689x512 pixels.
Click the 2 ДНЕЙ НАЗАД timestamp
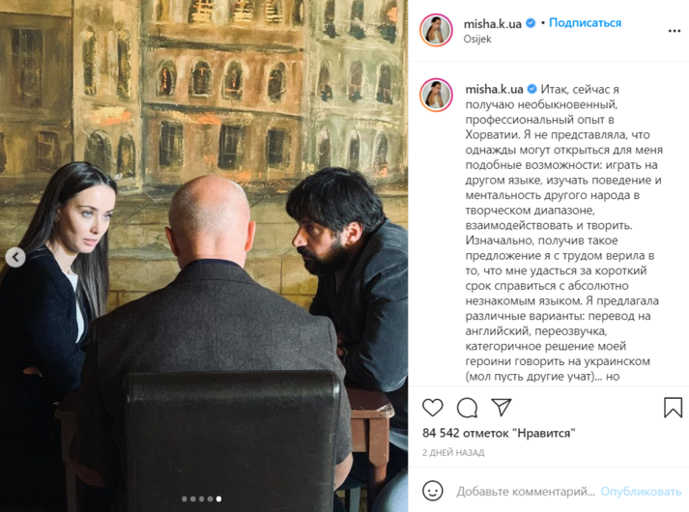pyautogui.click(x=453, y=452)
